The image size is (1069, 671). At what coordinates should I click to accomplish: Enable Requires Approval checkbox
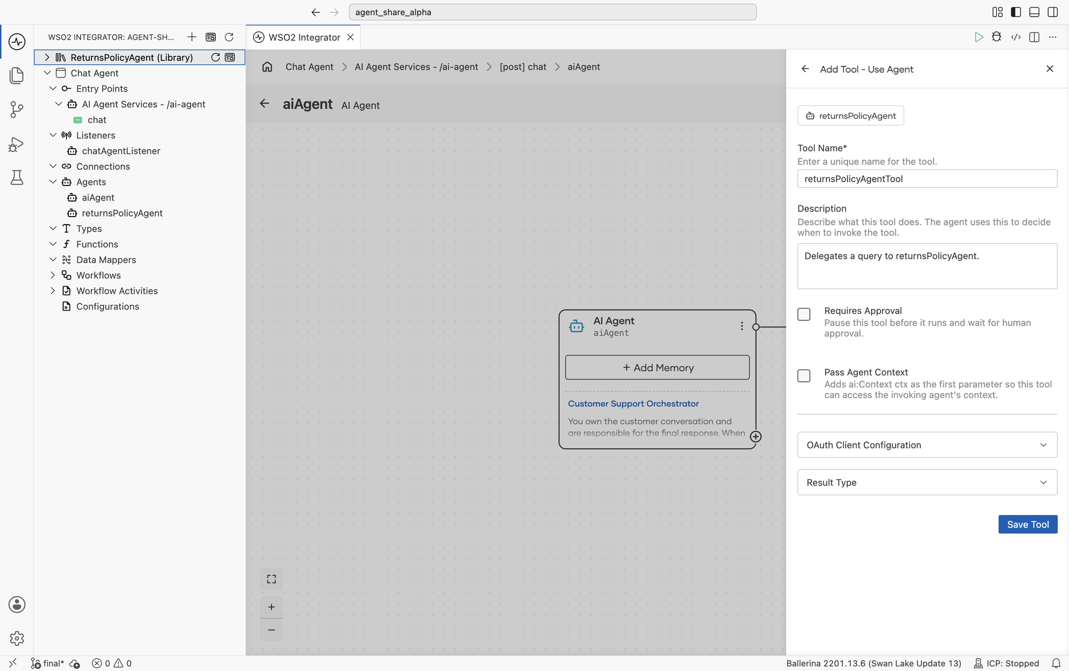tap(804, 314)
